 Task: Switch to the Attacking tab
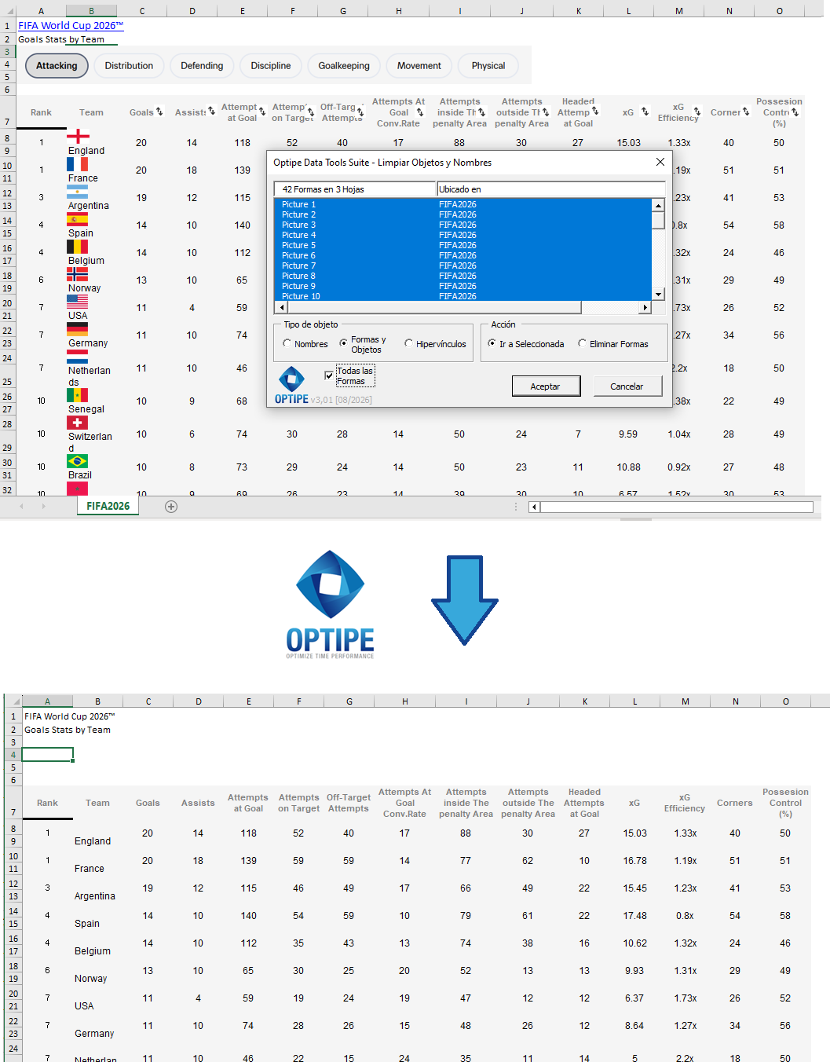click(x=57, y=66)
